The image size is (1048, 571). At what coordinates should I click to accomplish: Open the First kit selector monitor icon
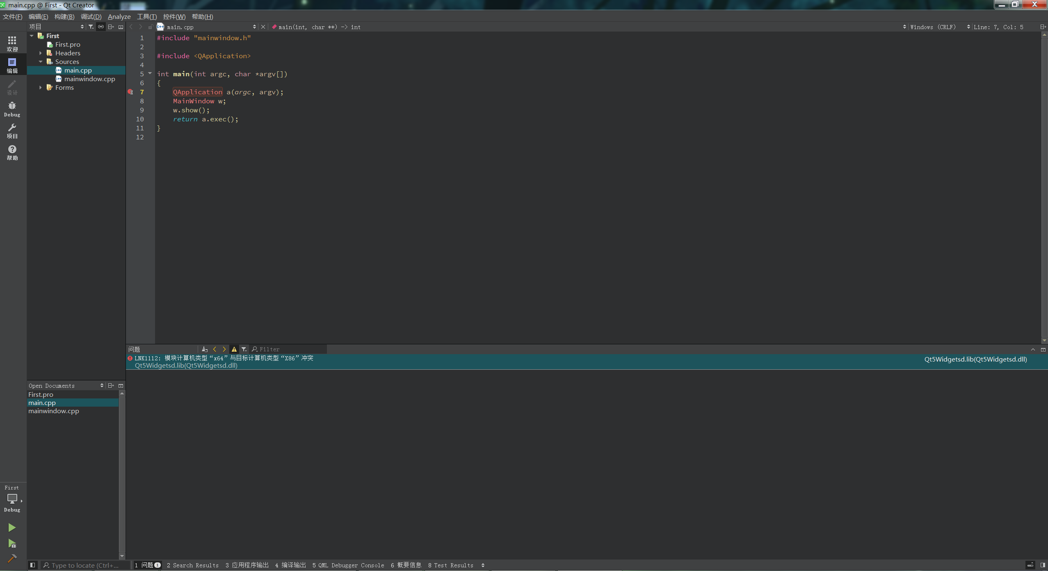coord(12,498)
